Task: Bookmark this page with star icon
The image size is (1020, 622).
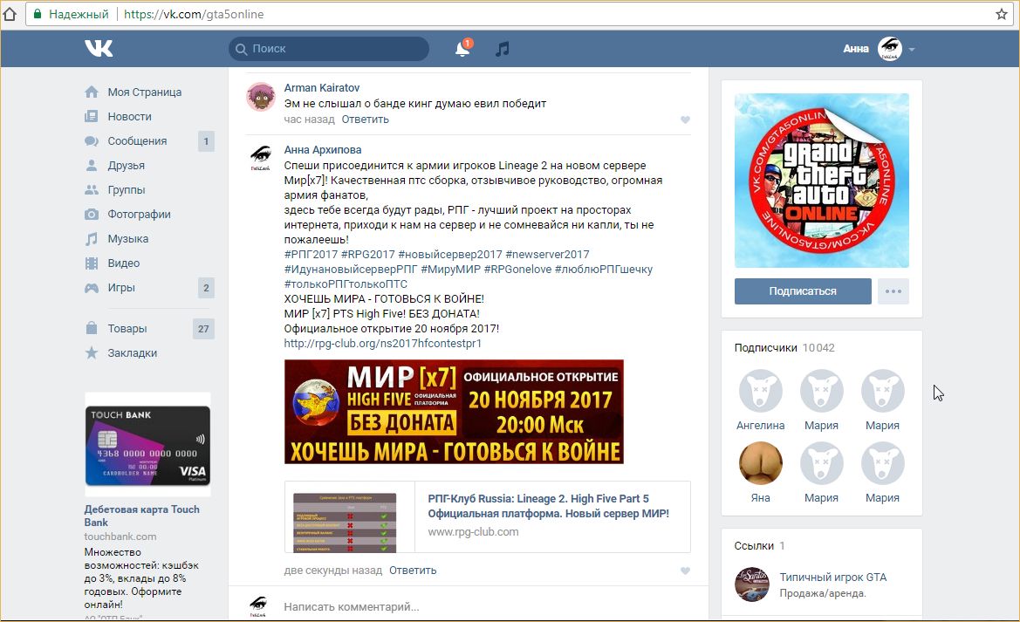Action: point(1002,14)
